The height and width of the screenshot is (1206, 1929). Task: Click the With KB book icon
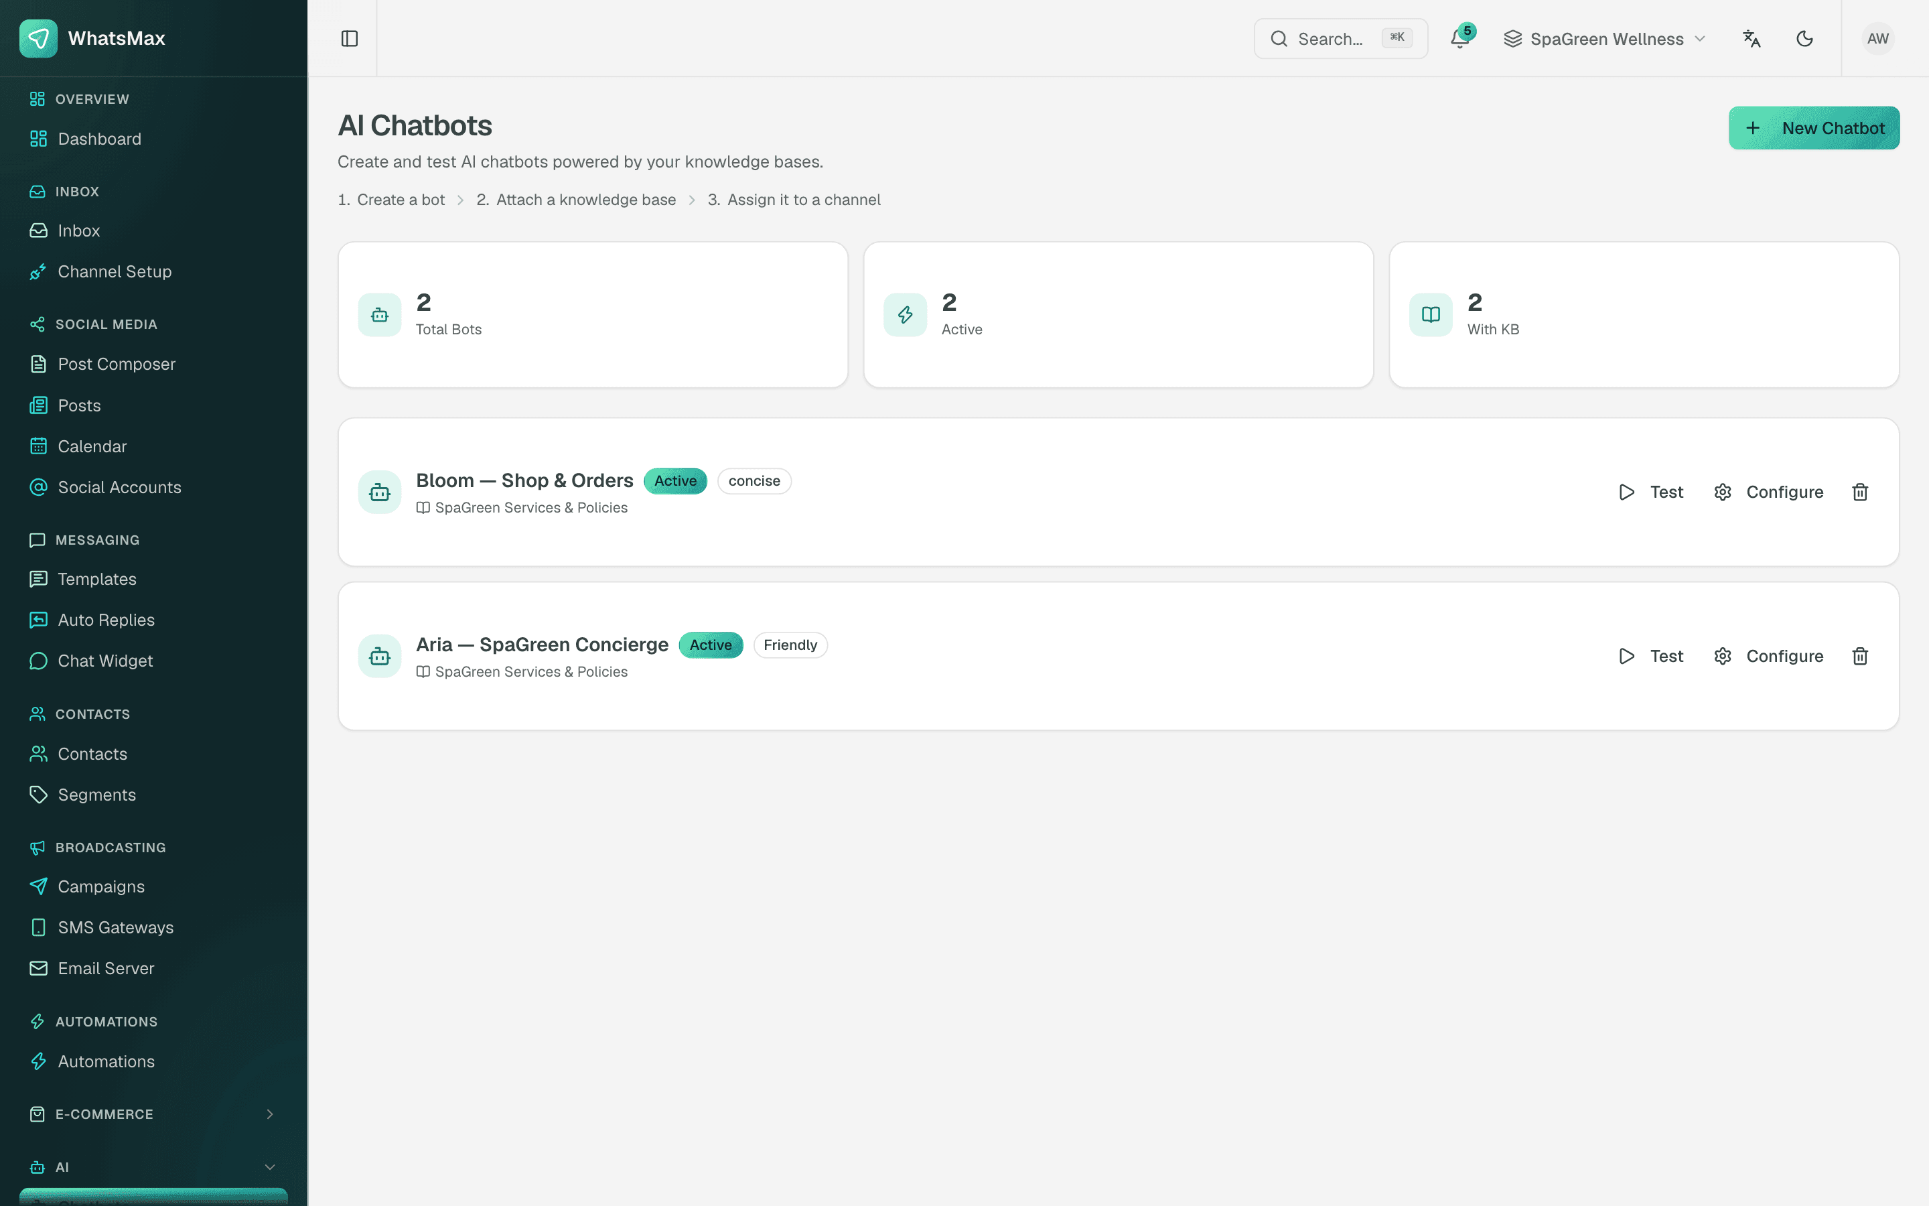pos(1431,315)
